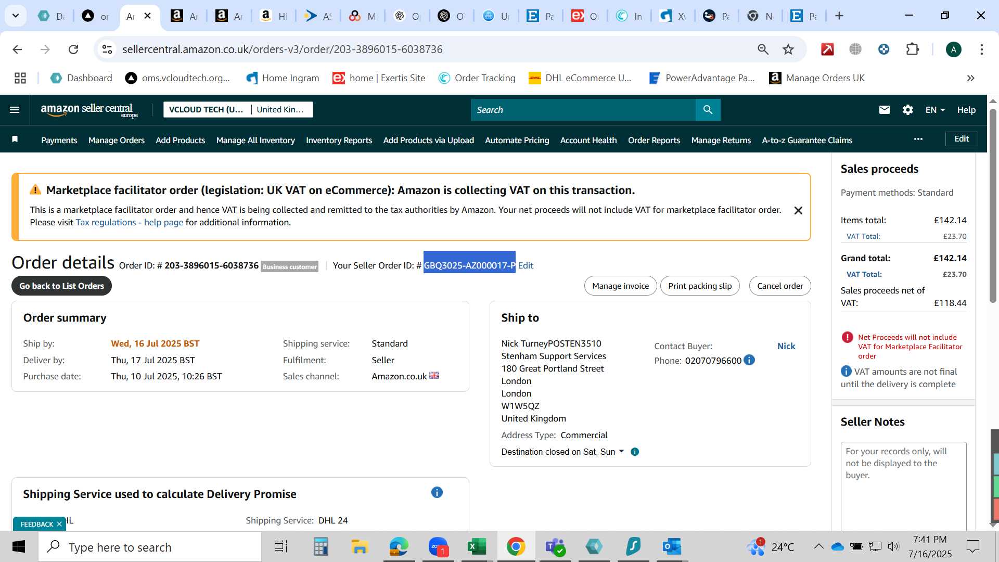Image resolution: width=999 pixels, height=562 pixels.
Task: Open the Manage Orders UK bookmark
Action: (x=817, y=78)
